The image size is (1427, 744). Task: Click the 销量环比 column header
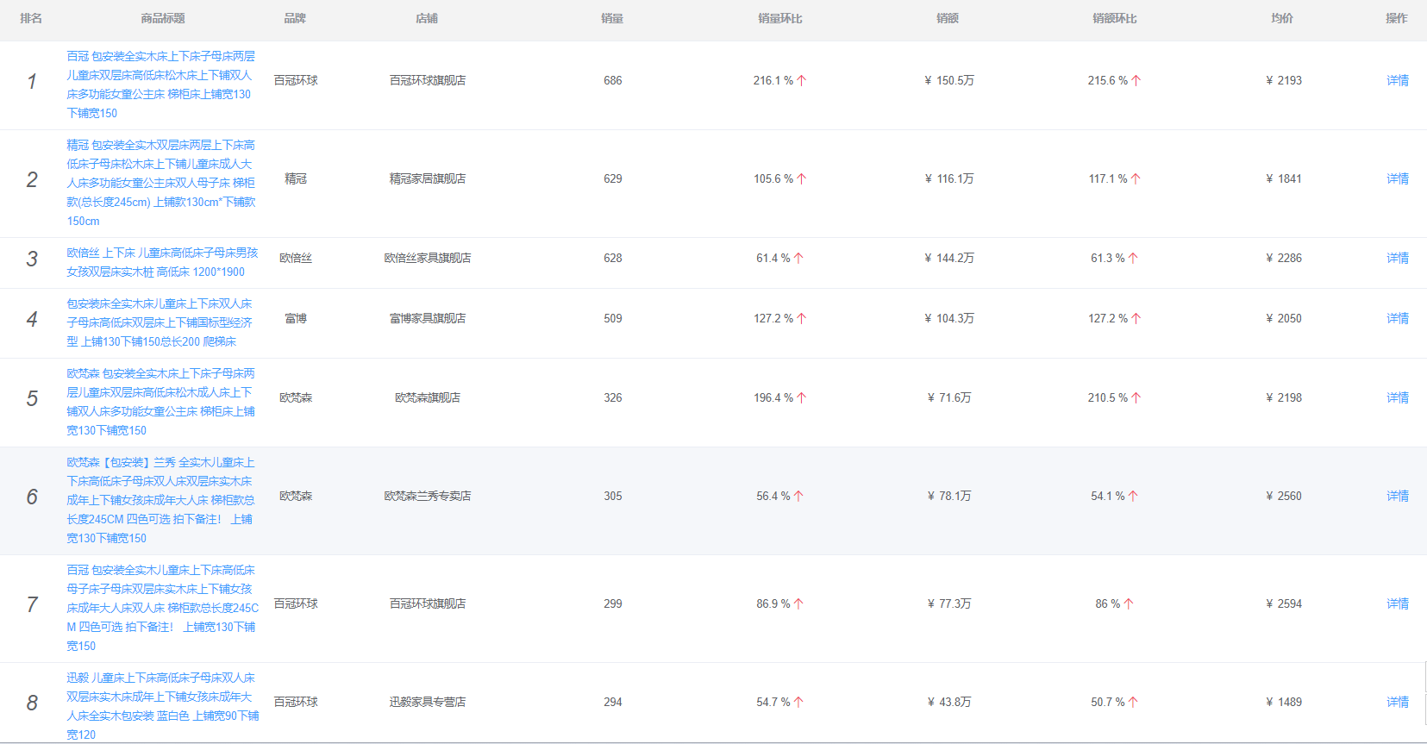[x=780, y=18]
